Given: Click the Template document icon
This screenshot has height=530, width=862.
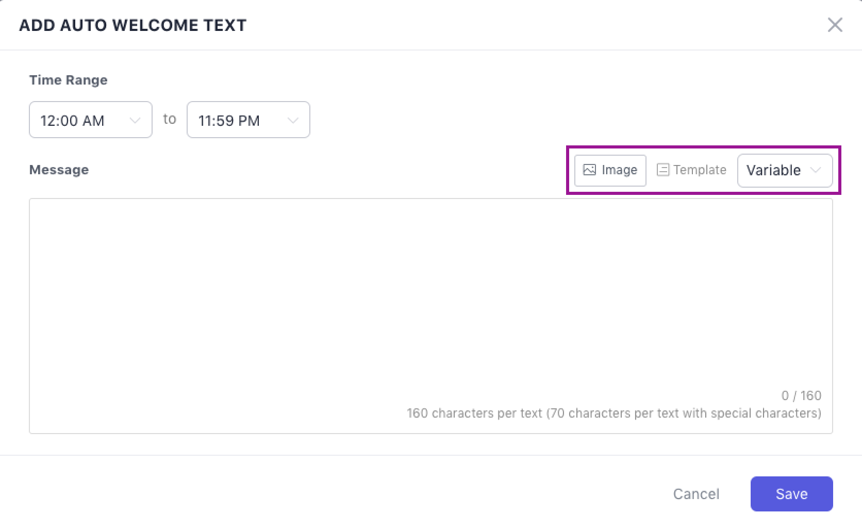Looking at the screenshot, I should (662, 170).
